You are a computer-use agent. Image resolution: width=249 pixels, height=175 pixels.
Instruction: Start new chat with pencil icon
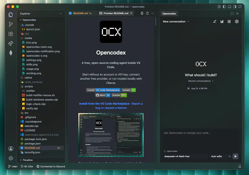tap(215, 21)
